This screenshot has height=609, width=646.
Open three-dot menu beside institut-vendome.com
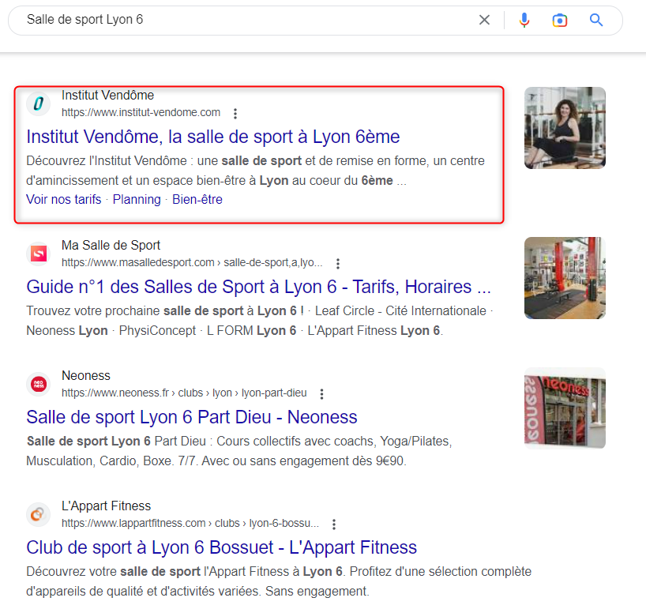point(235,113)
